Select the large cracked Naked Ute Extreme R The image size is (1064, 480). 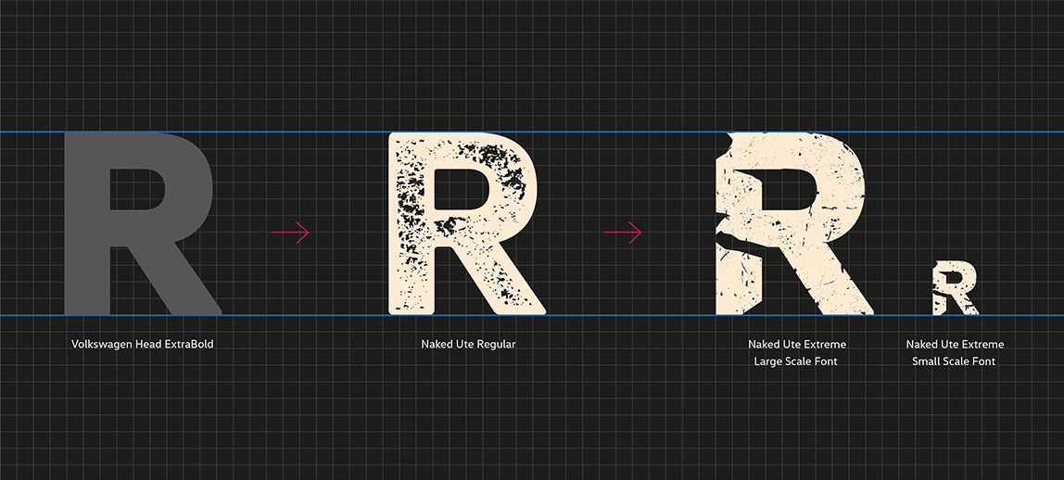[x=794, y=223]
